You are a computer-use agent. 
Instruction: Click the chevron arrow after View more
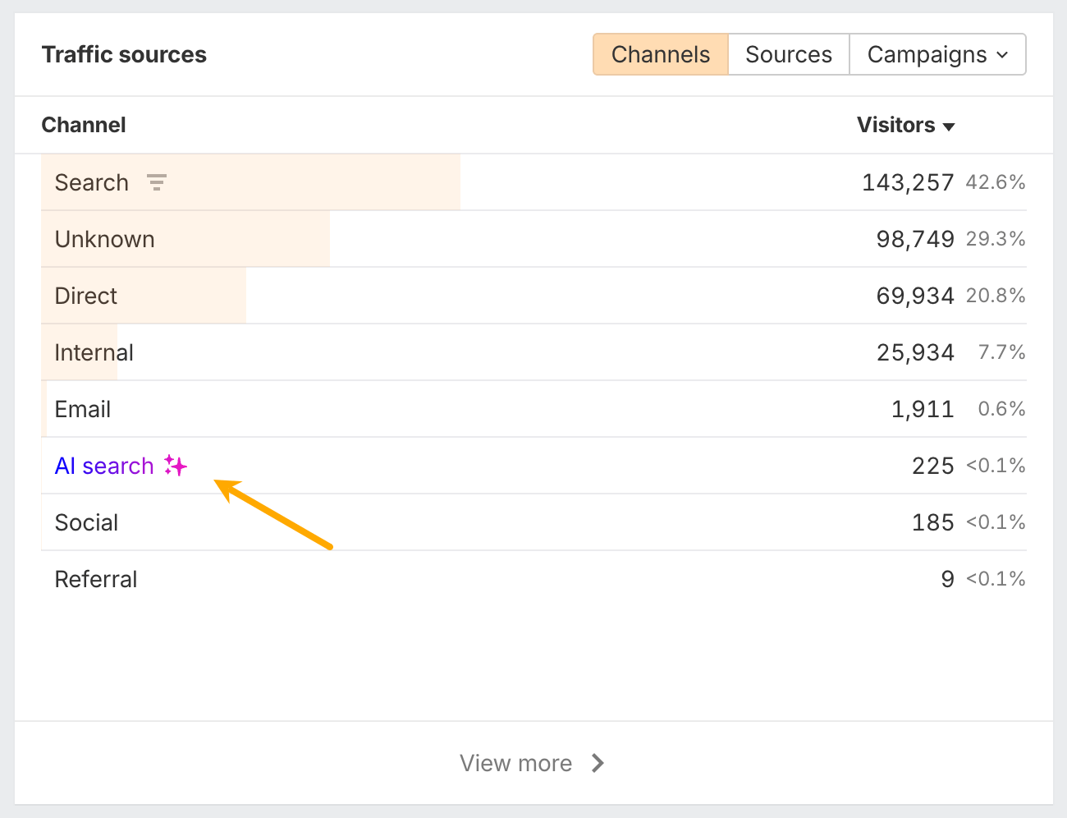(598, 763)
